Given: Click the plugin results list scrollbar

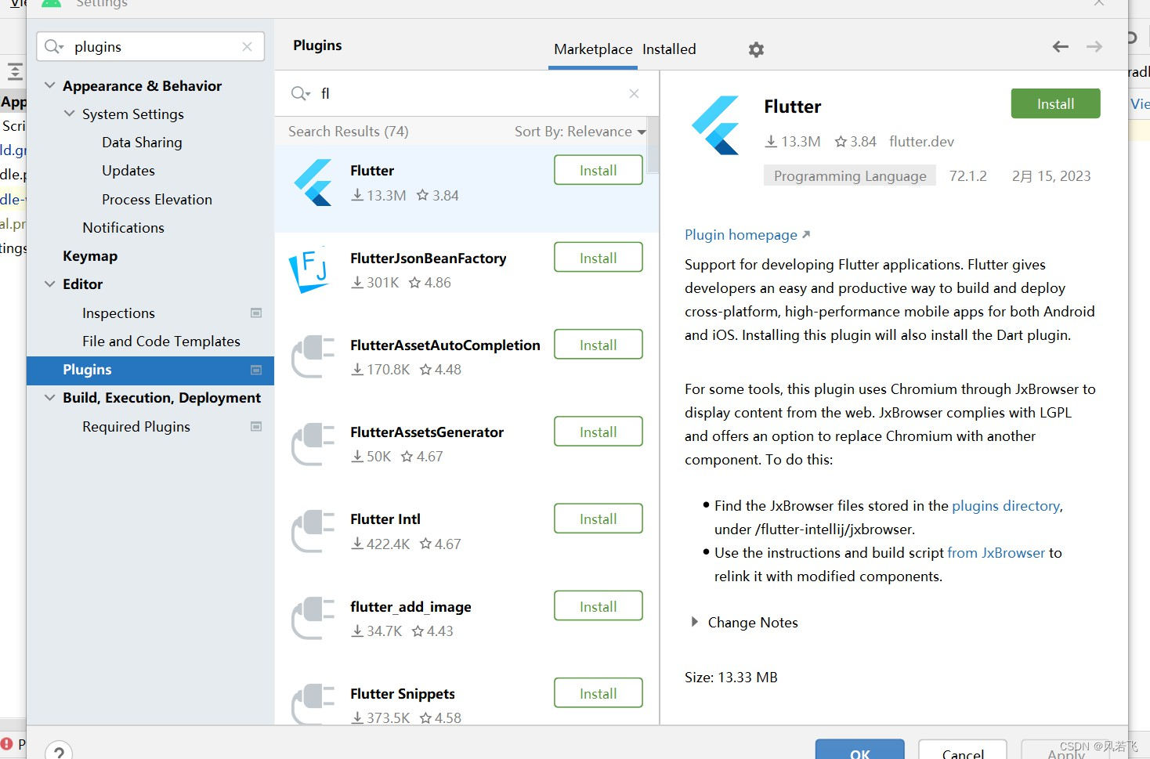Looking at the screenshot, I should tap(653, 146).
